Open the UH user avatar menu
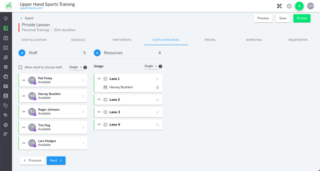Screen dimensions: 320x171 coord(310,6)
